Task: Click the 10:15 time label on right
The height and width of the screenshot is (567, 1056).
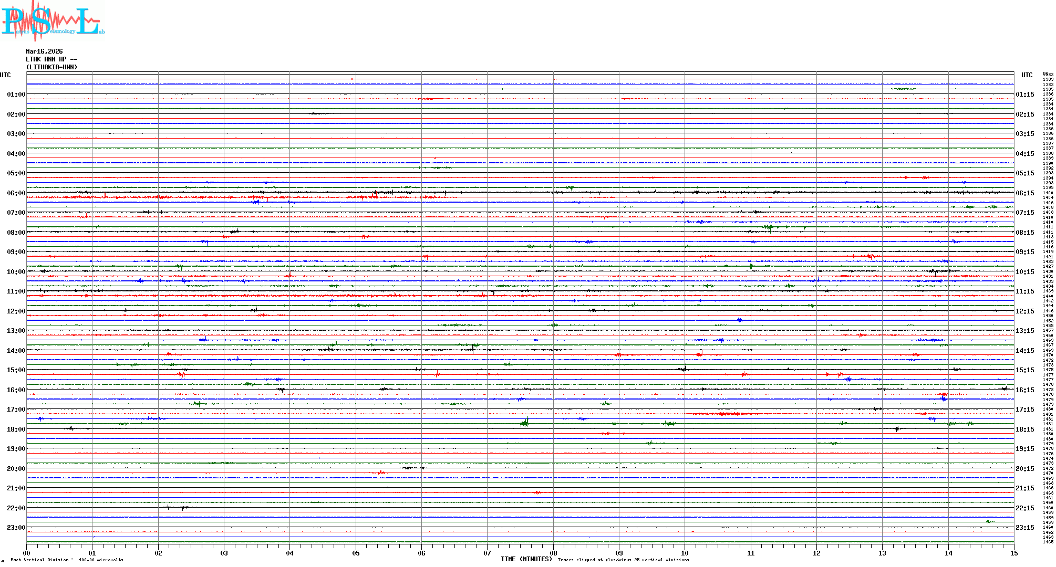Action: pyautogui.click(x=1024, y=272)
